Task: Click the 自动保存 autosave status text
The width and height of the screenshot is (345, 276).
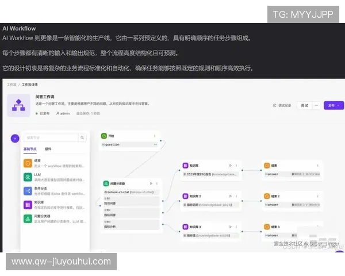Action: [x=88, y=113]
